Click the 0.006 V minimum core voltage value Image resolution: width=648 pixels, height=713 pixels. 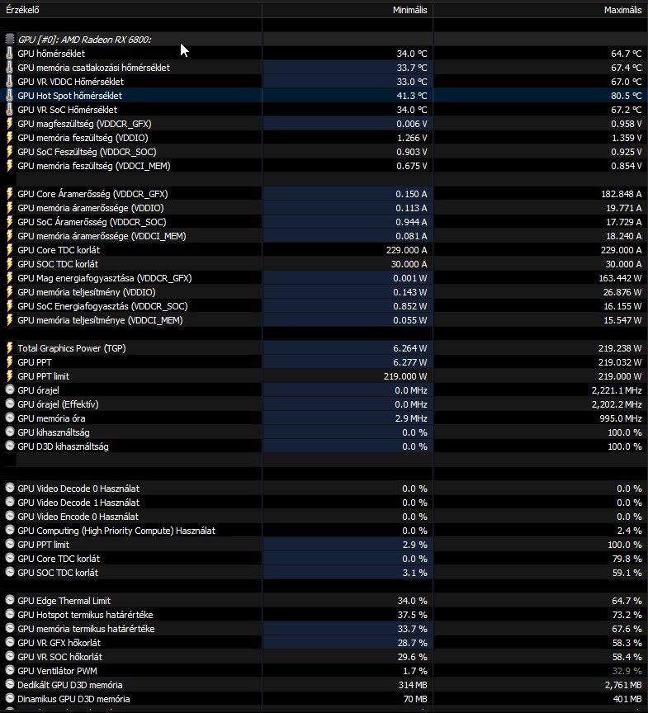point(412,124)
